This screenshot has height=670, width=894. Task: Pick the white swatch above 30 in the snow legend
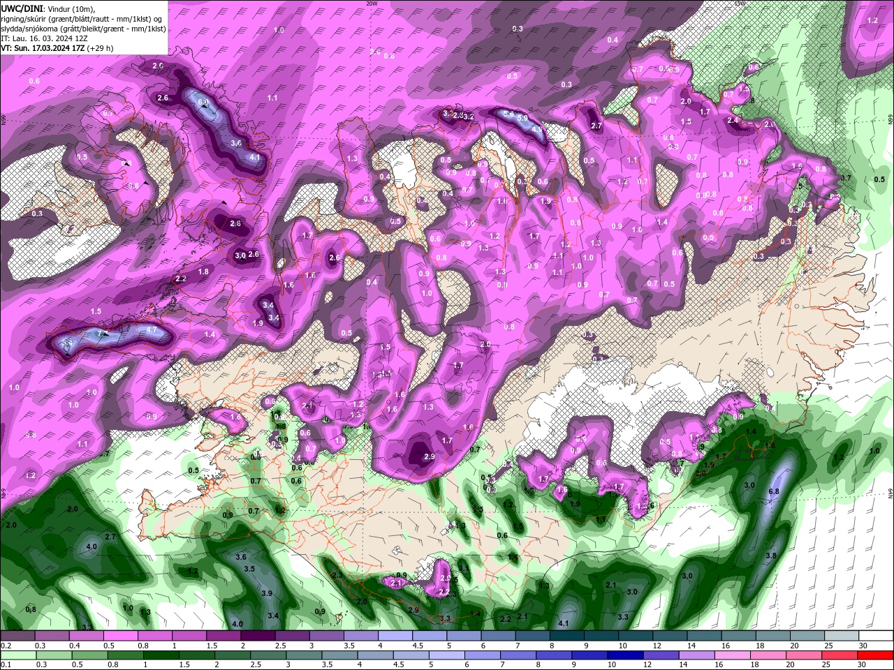pyautogui.click(x=875, y=636)
